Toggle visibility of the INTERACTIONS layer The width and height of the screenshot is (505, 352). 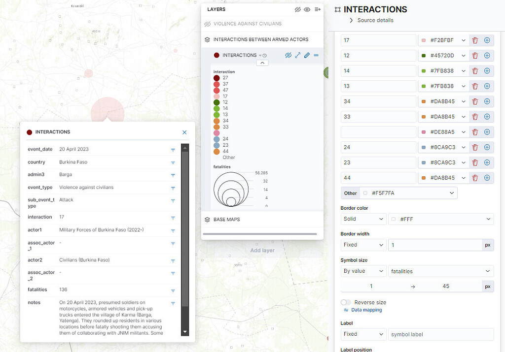[x=288, y=55]
